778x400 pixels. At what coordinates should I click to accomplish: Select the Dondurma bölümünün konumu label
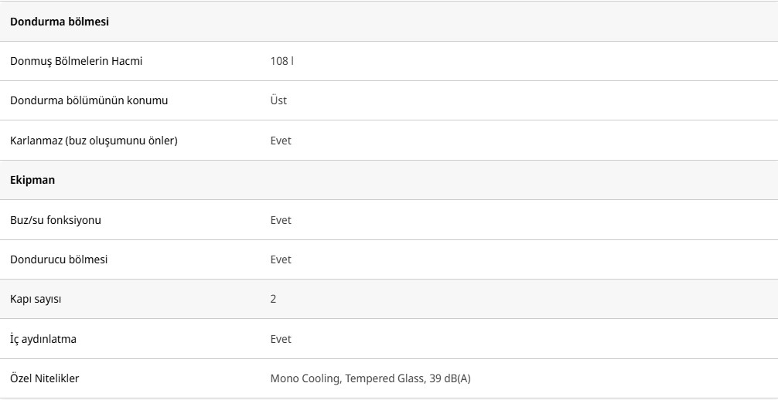(89, 100)
